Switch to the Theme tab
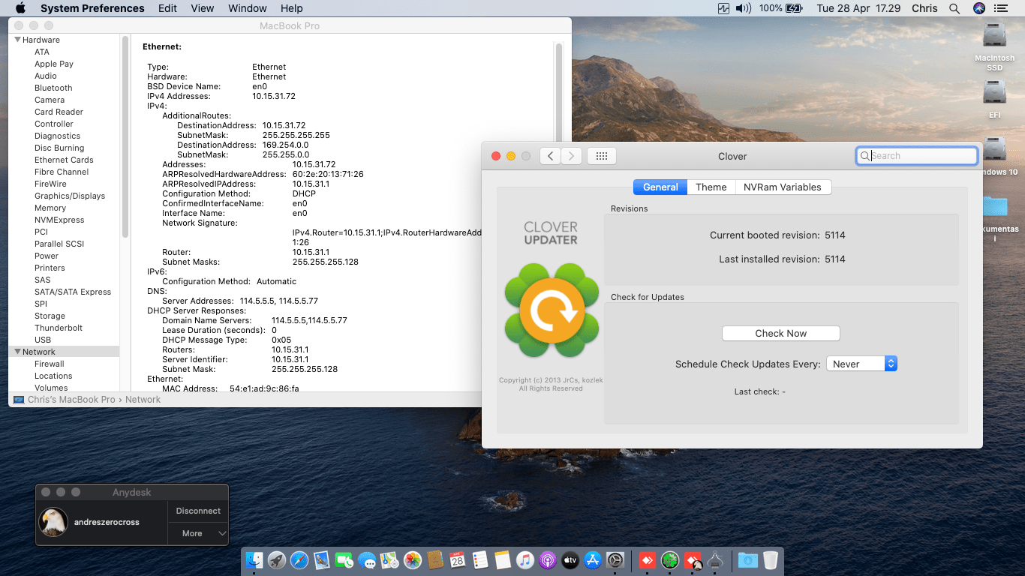This screenshot has height=576, width=1025. coord(711,187)
